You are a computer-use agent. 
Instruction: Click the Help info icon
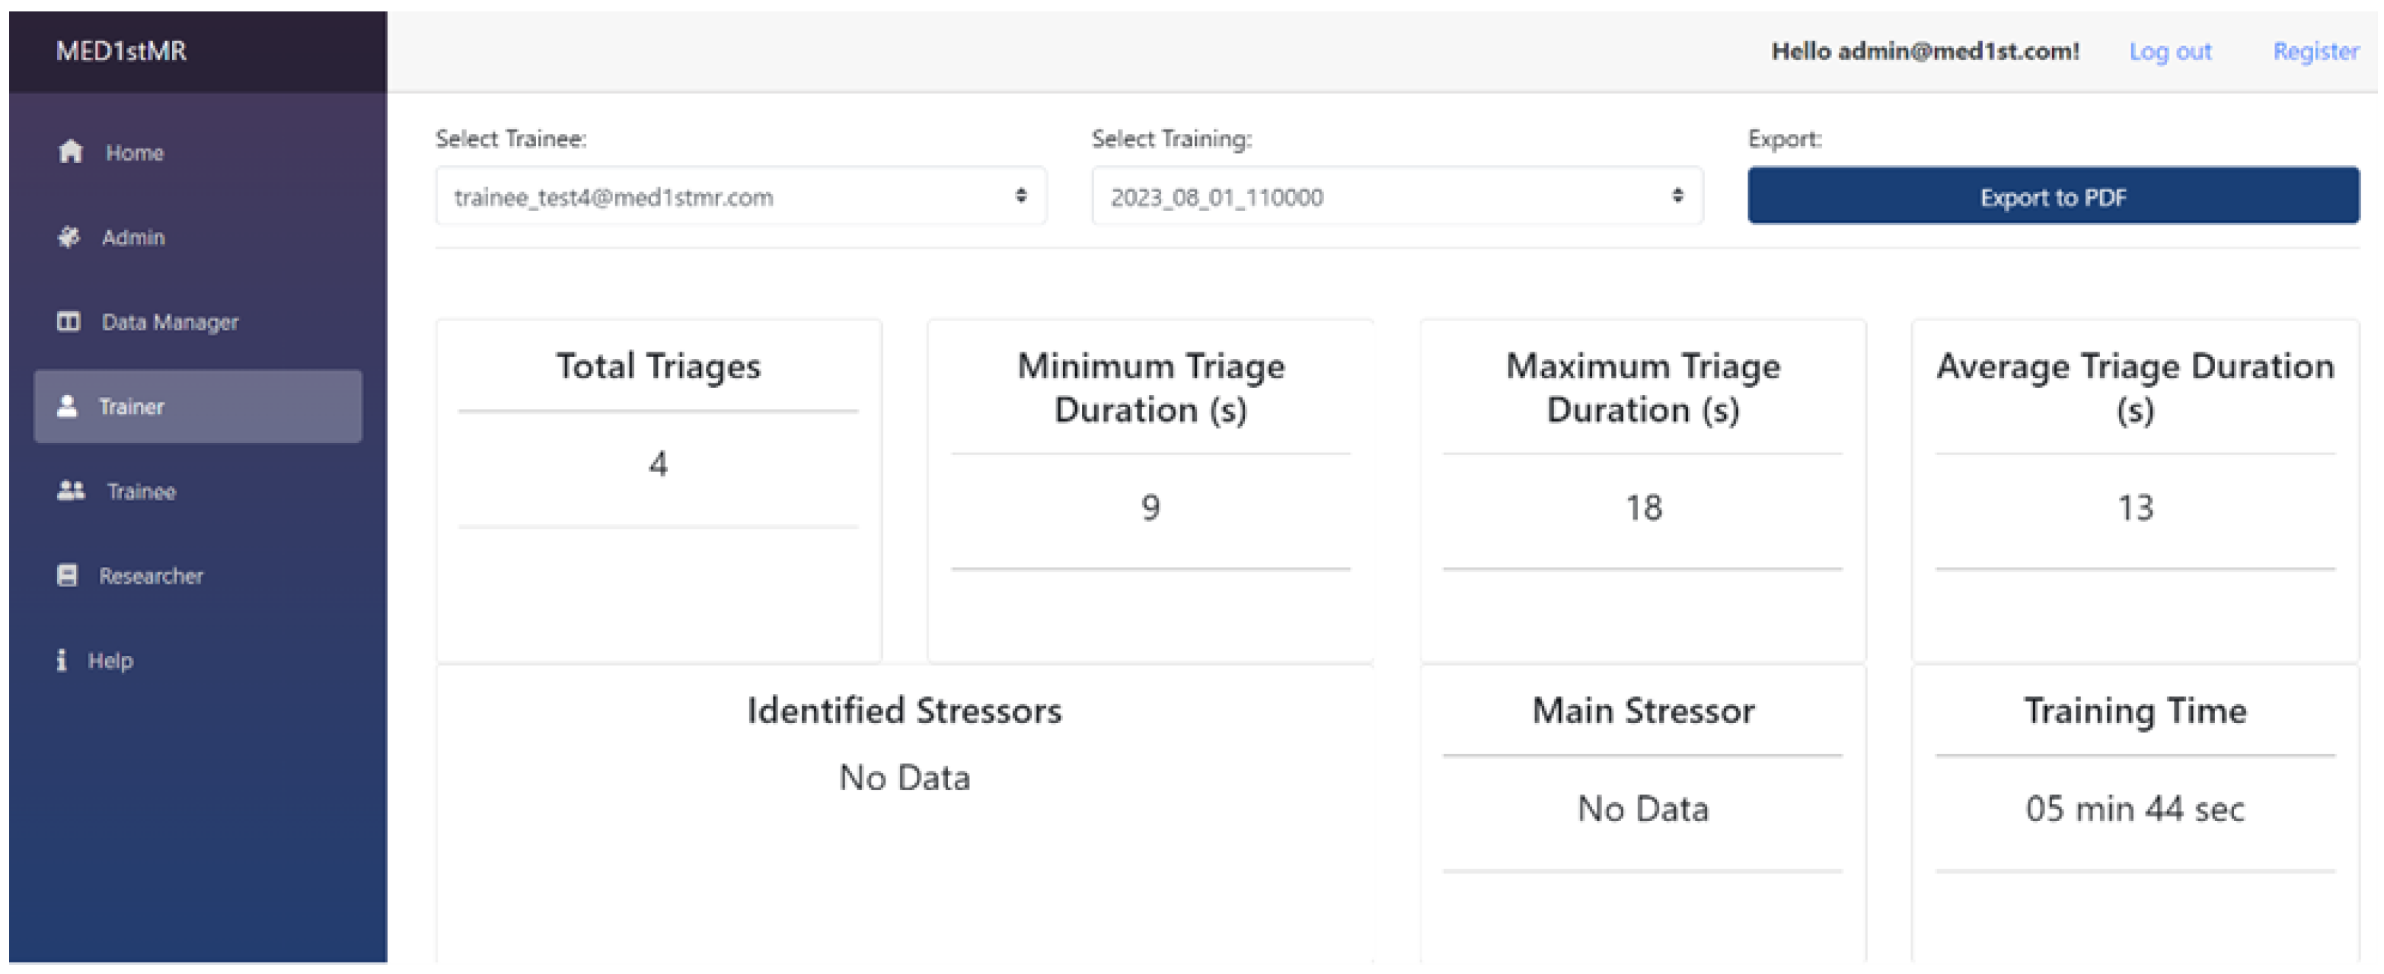(61, 660)
